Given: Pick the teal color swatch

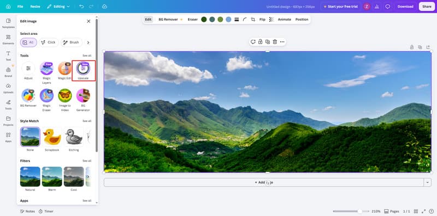Looking at the screenshot, I should coord(212,20).
